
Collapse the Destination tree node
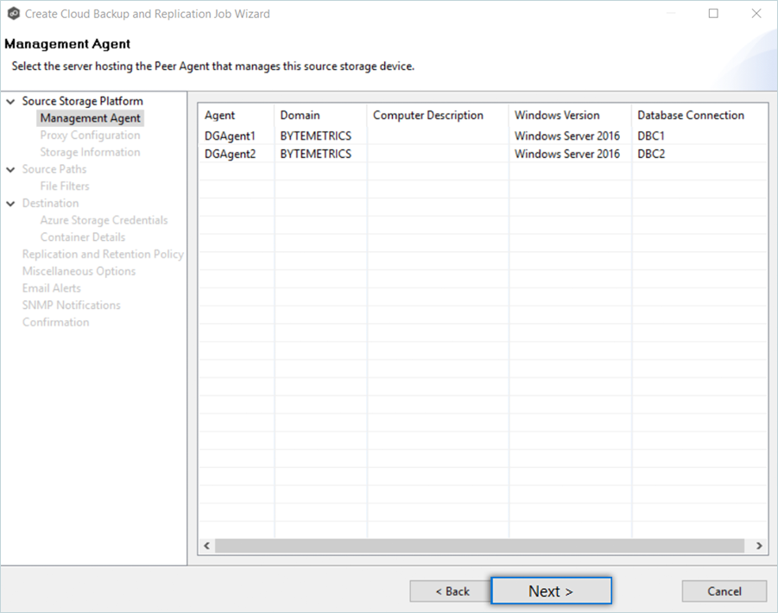[10, 204]
